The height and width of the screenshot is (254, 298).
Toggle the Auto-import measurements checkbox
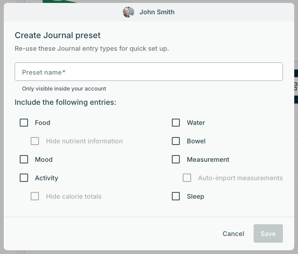187,178
